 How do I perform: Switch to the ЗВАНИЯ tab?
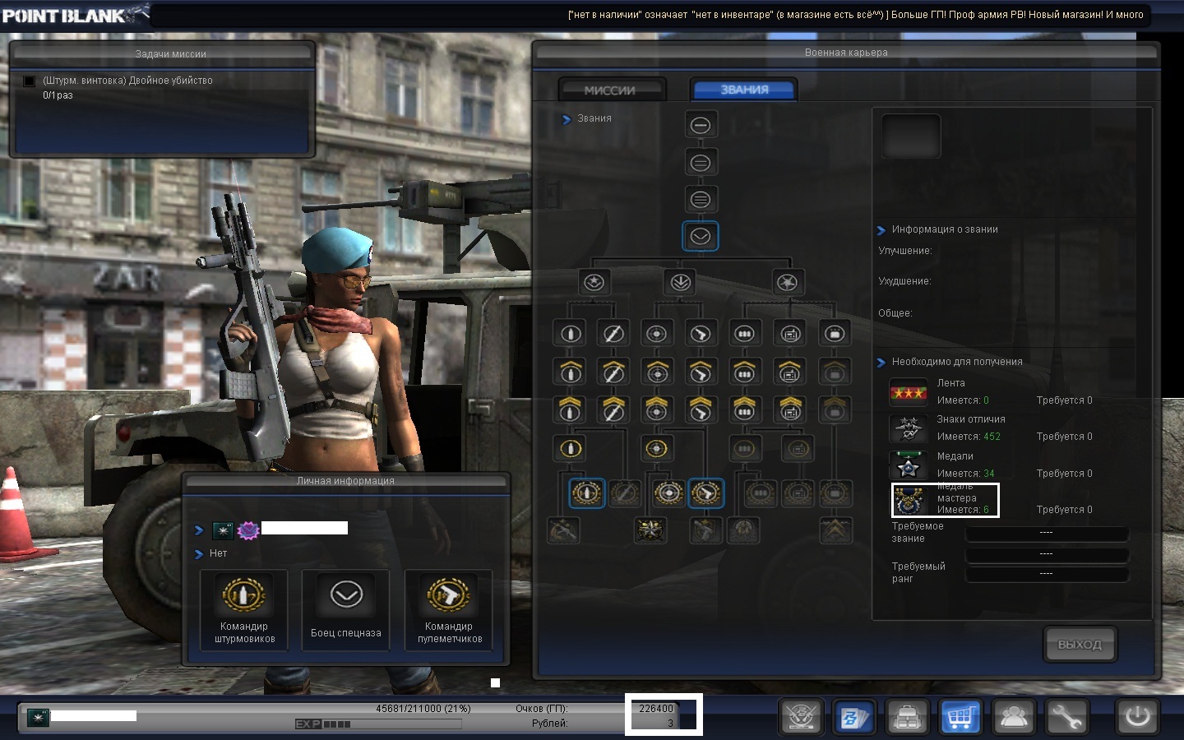point(745,90)
